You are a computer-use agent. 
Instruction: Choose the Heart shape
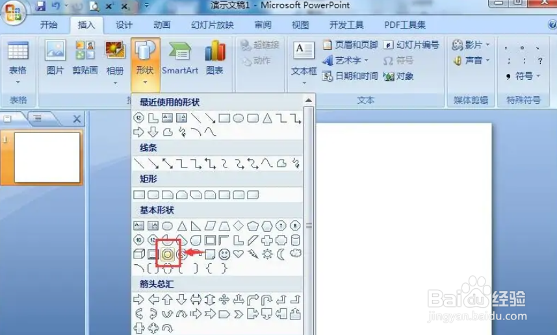coord(239,254)
